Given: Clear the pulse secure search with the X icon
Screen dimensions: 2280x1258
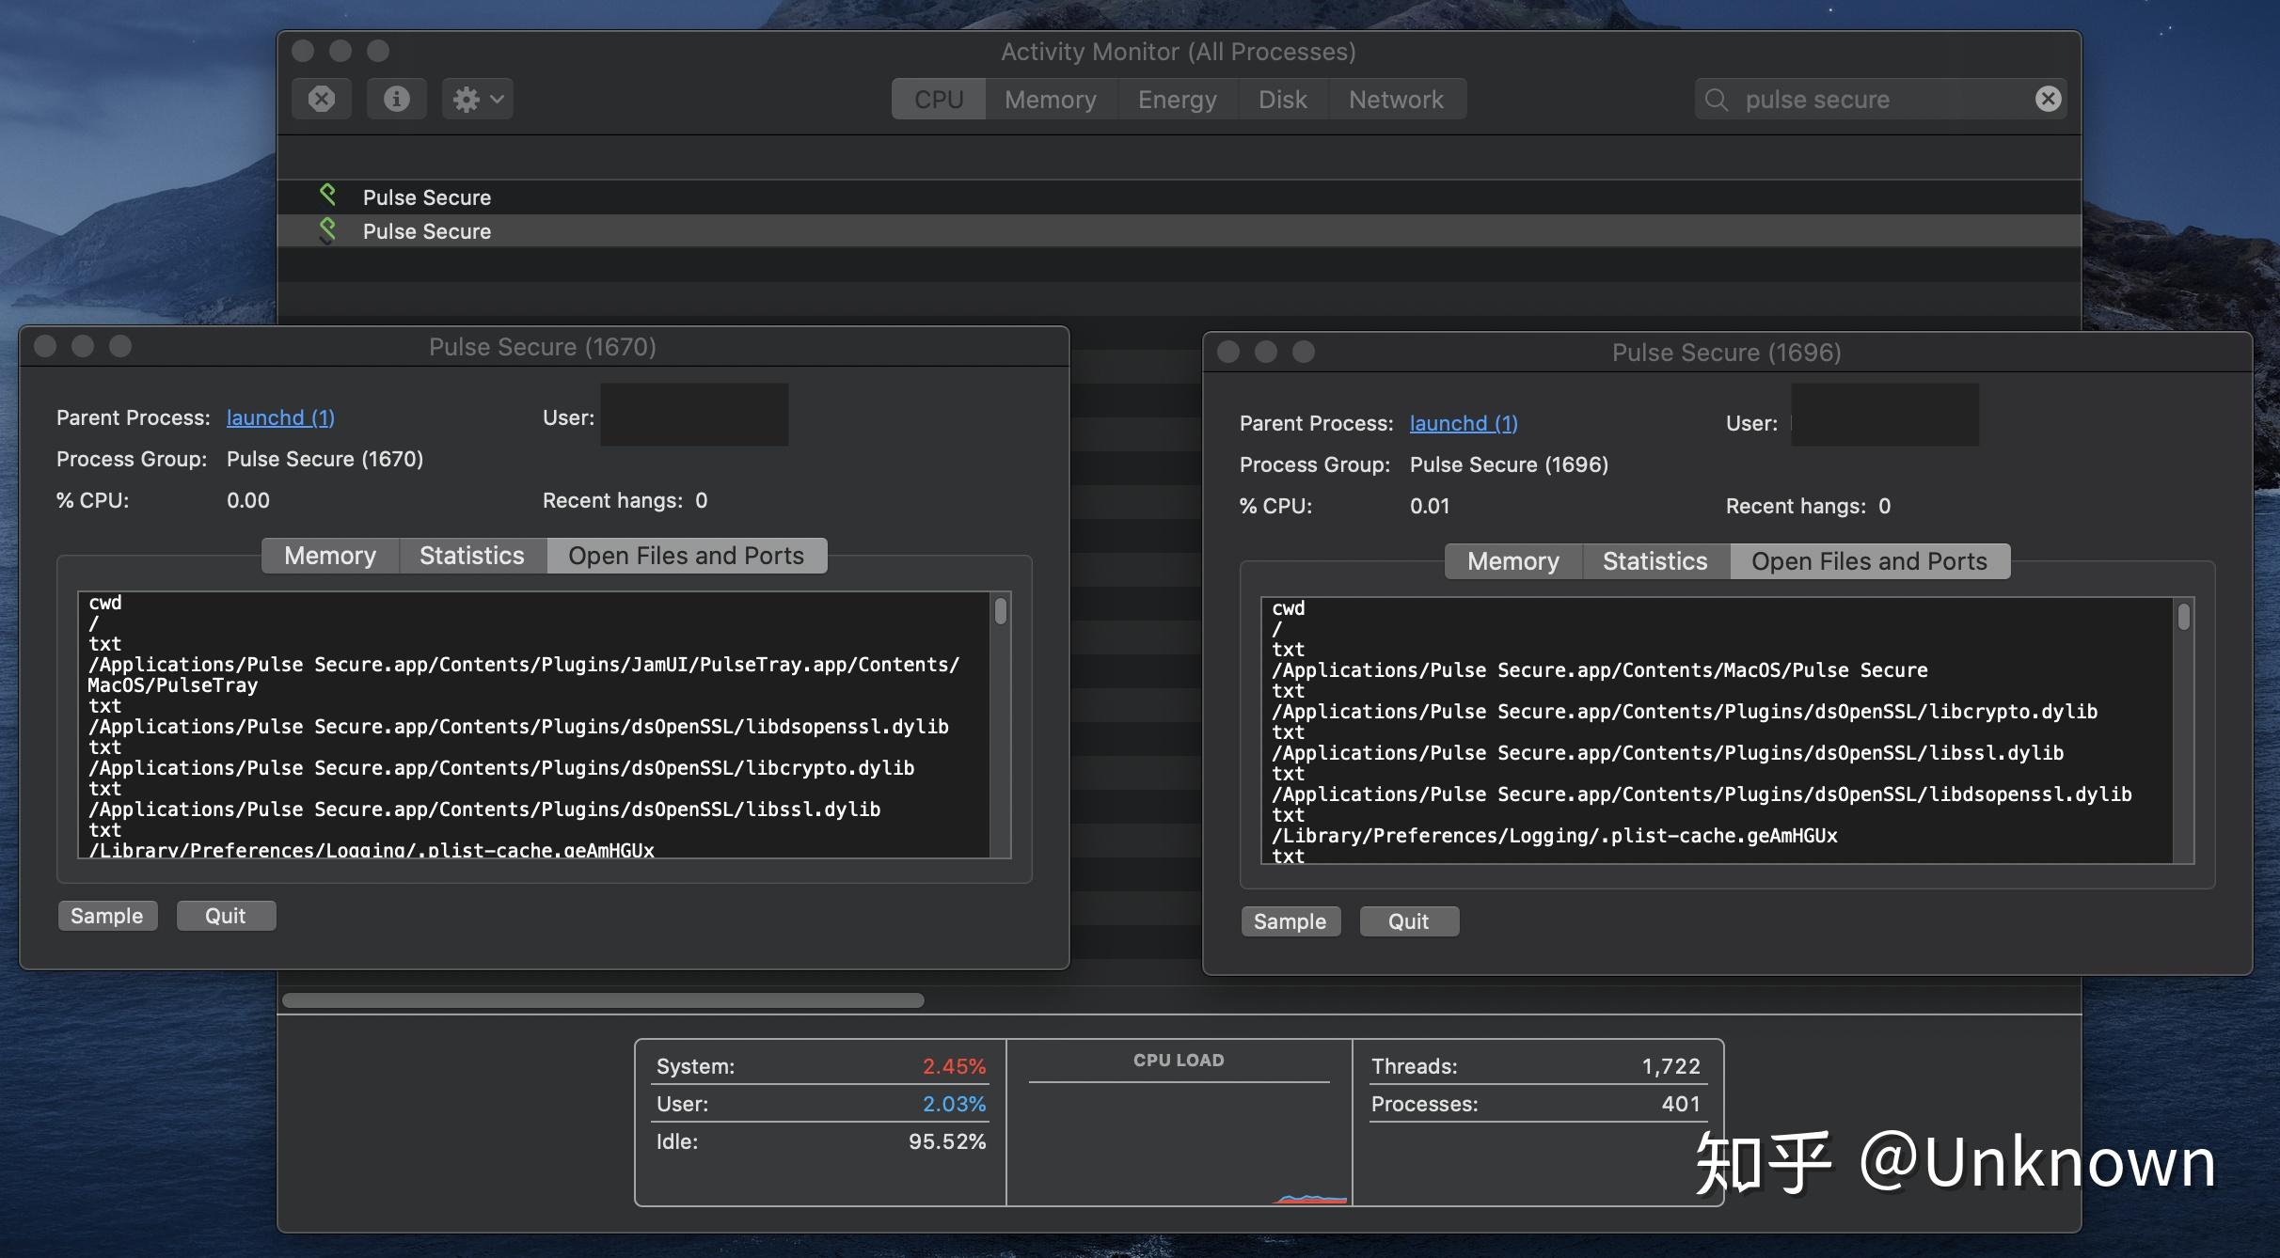Looking at the screenshot, I should 2050,98.
